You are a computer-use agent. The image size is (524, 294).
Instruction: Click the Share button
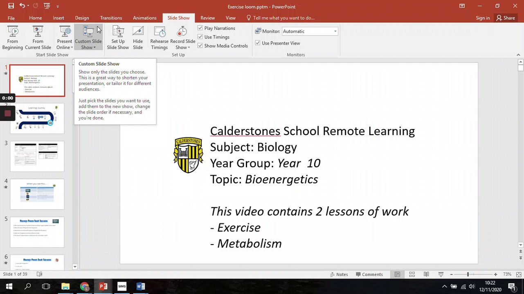(x=506, y=18)
